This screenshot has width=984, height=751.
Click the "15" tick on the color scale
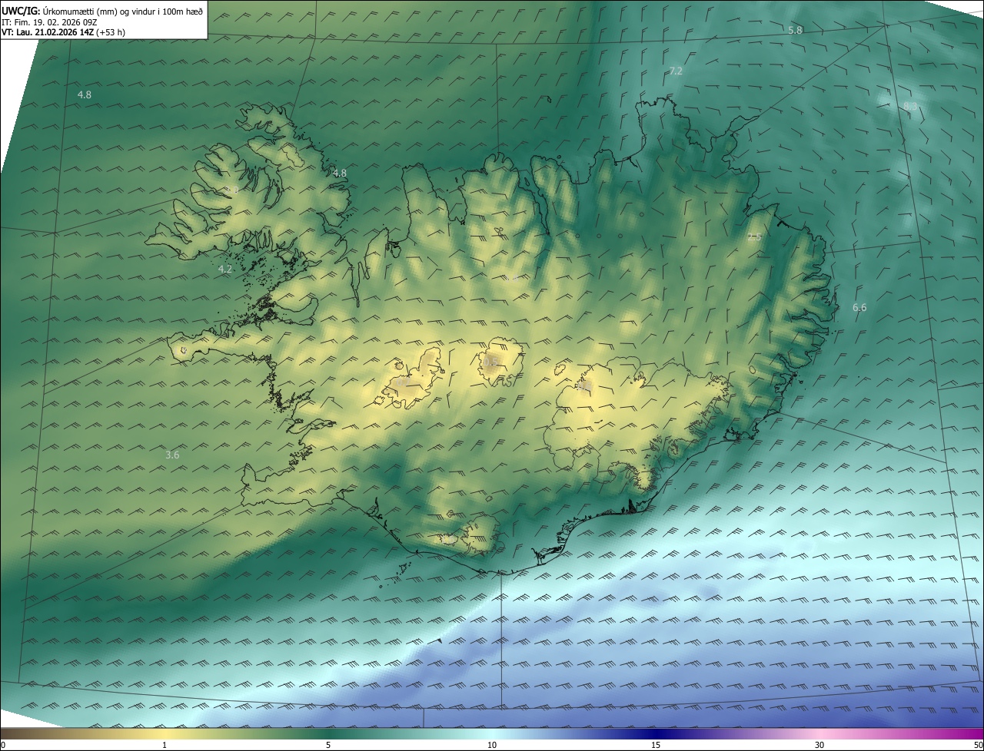656,745
